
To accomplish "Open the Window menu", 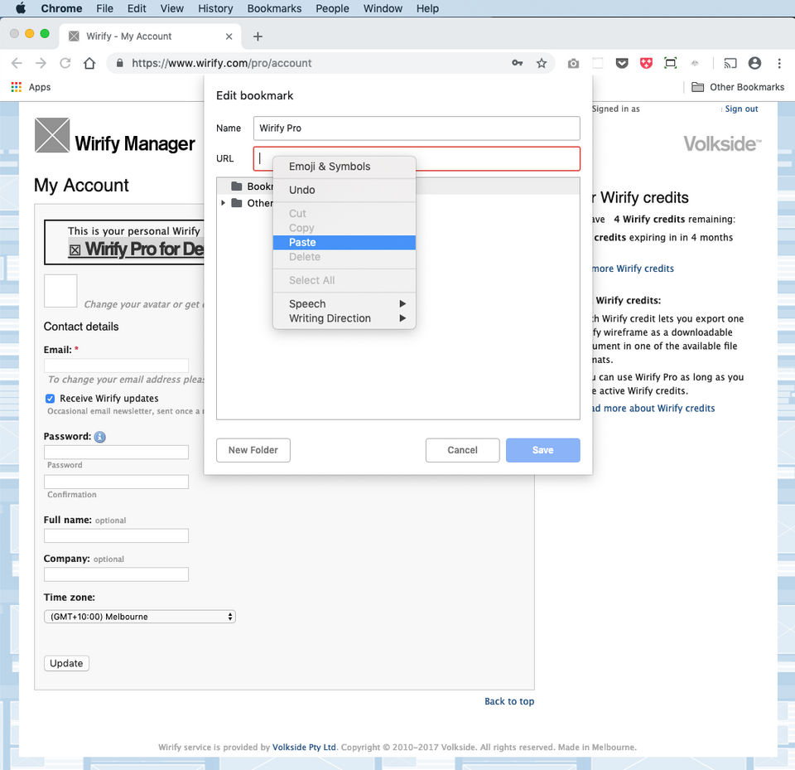I will tap(383, 8).
